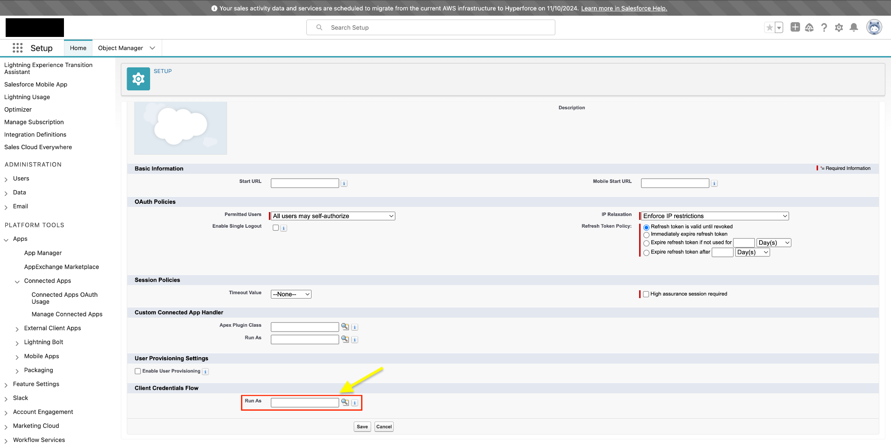Open App Manager in the sidebar
The height and width of the screenshot is (445, 891).
point(43,253)
